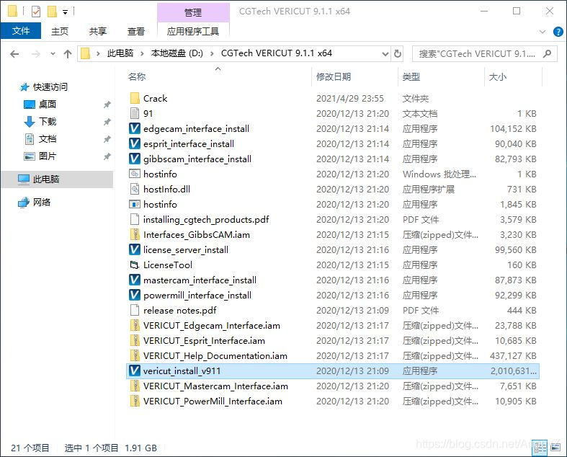Unpin 桌面 from quick access
This screenshot has width=567, height=457.
click(x=107, y=105)
